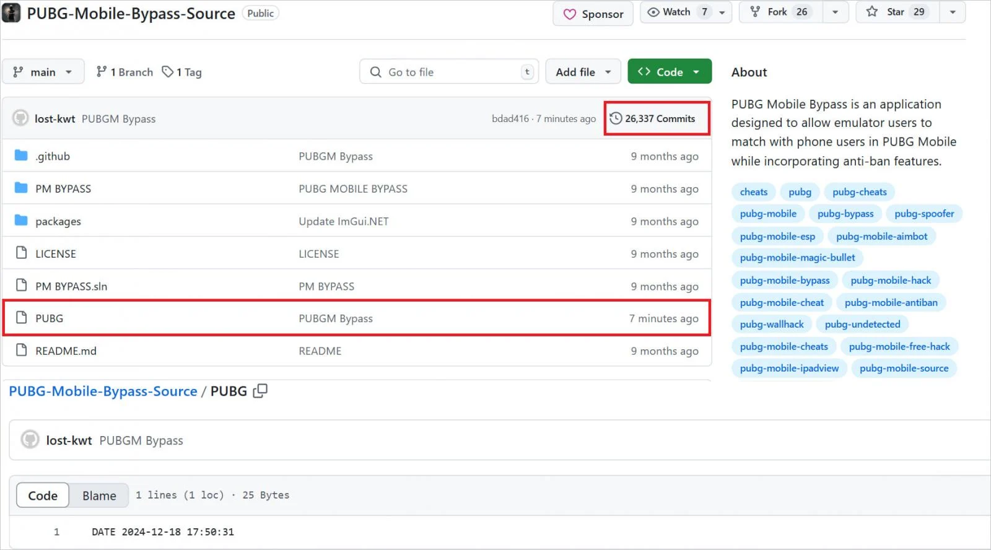This screenshot has height=550, width=991.
Task: Open 'Update ImGui.NET' commit message
Action: pyautogui.click(x=344, y=222)
